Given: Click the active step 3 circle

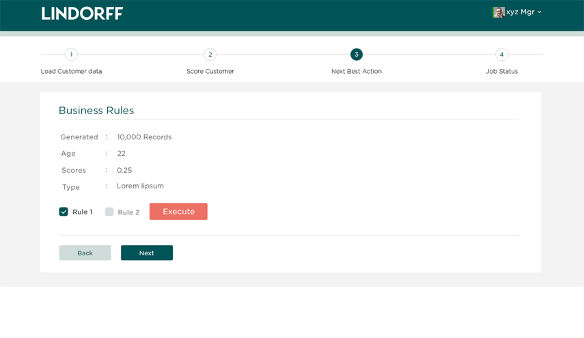Looking at the screenshot, I should pyautogui.click(x=357, y=55).
